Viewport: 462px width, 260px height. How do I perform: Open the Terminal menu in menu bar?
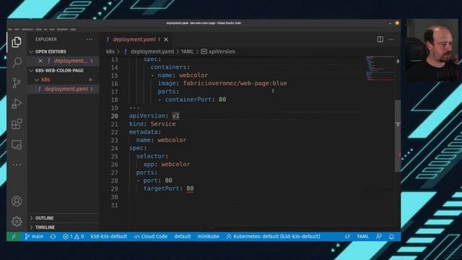coord(62,30)
